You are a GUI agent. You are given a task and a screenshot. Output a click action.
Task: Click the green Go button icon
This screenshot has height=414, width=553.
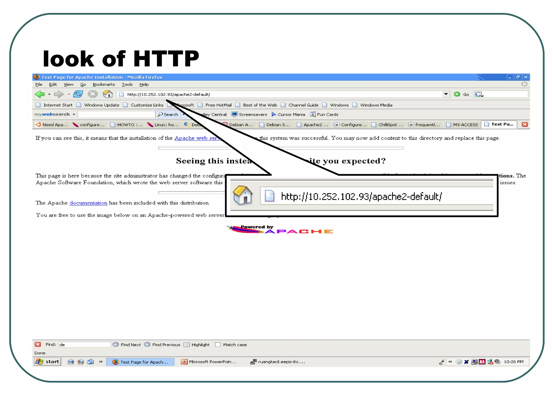pos(457,94)
